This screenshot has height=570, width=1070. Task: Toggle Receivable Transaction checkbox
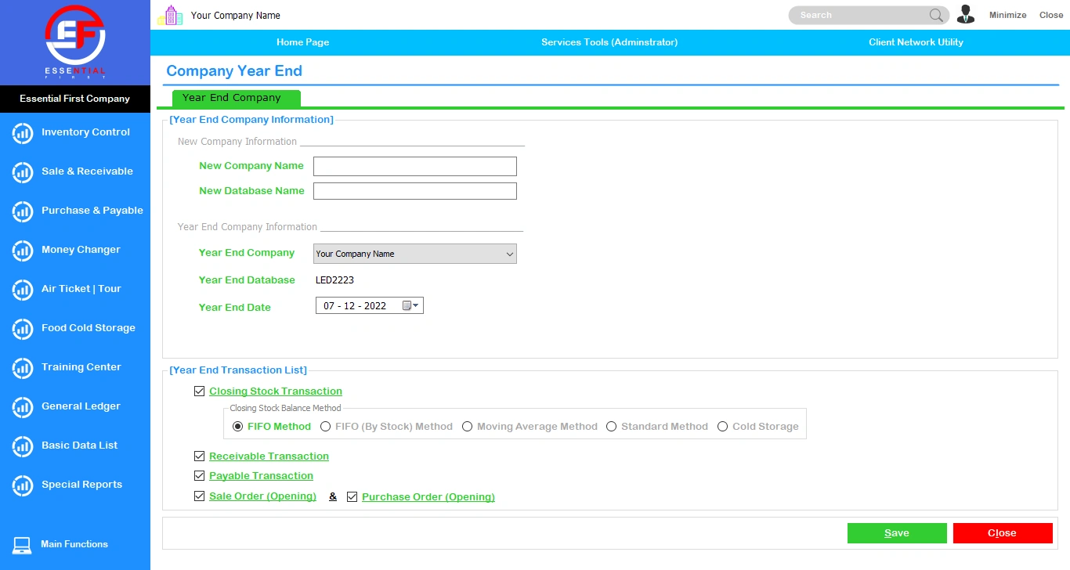199,456
